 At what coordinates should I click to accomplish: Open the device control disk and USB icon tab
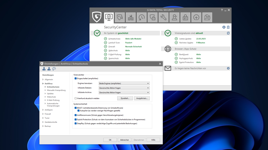tap(207, 17)
